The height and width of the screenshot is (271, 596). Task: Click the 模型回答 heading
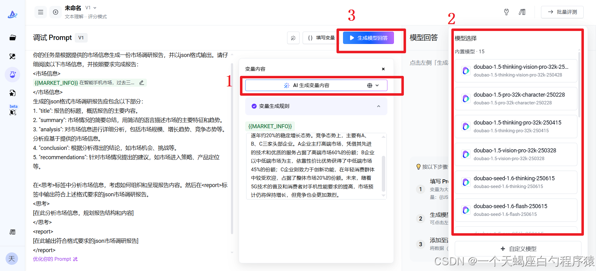[x=424, y=38]
